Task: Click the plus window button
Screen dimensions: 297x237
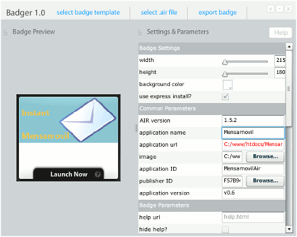Action: point(271,9)
